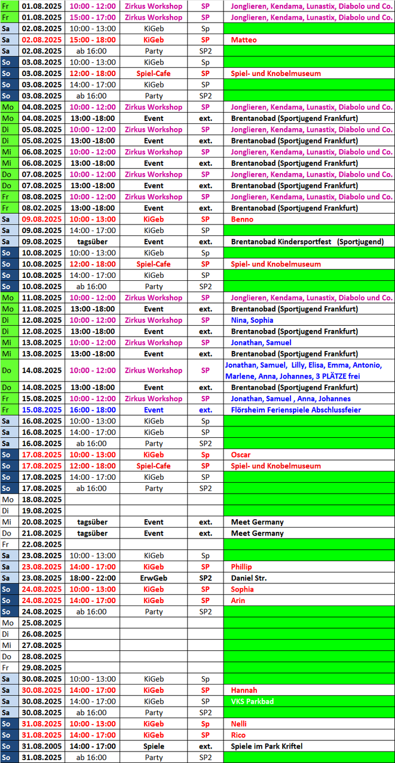
Task: Select 'Spiel- und Knobelmuseum' in 17.08.2025 row
Action: tap(309, 466)
